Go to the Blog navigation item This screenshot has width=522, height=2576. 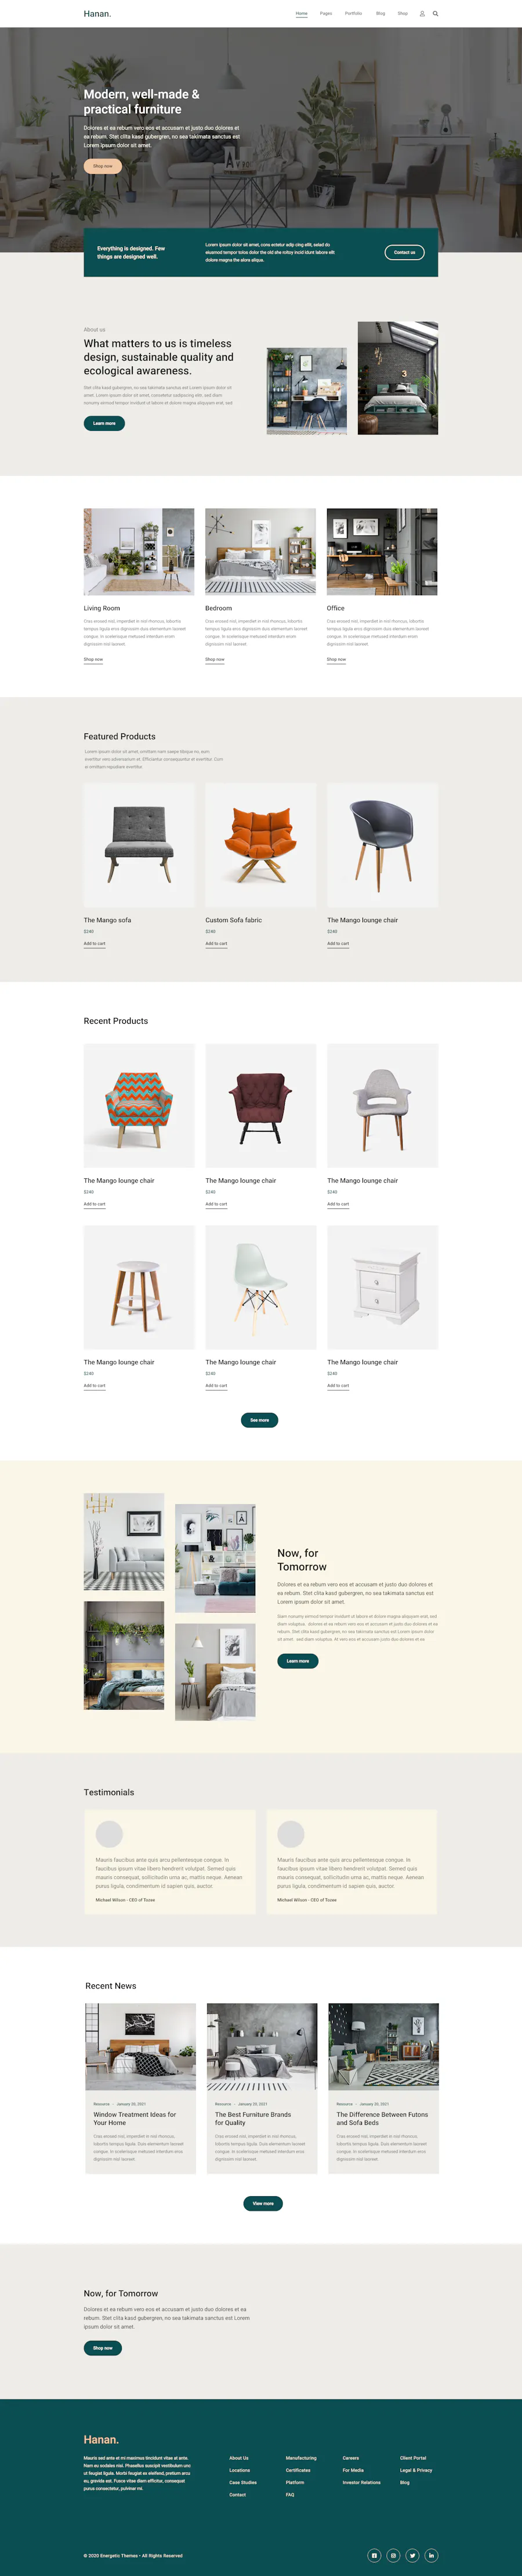(x=380, y=14)
